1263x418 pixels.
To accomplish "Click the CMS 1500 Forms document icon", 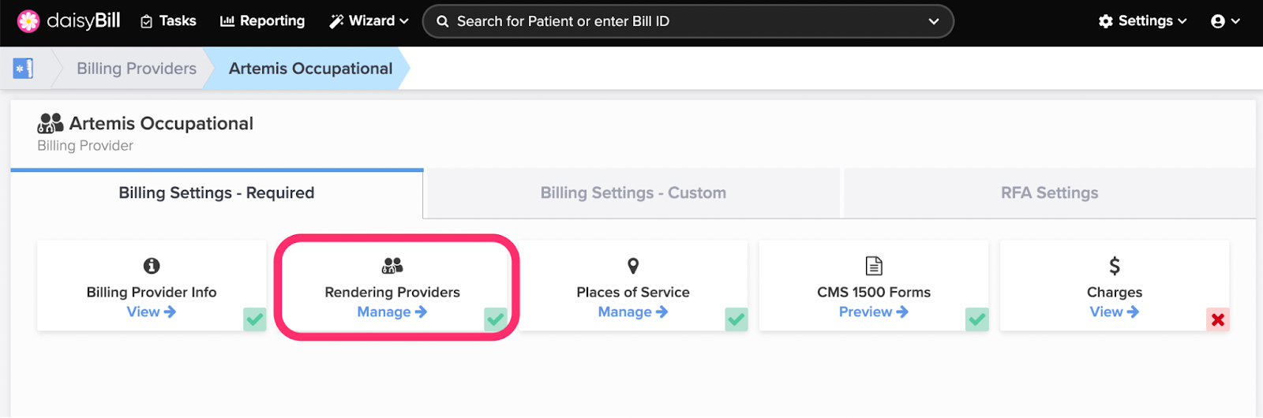I will click(874, 266).
